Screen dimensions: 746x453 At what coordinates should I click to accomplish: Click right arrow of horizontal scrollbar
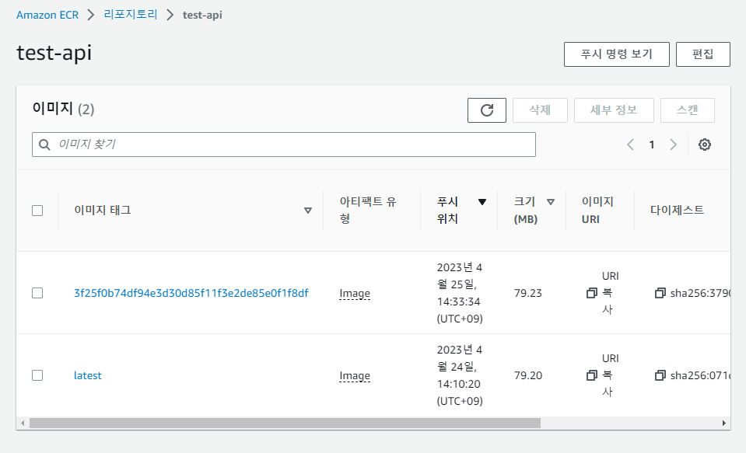723,423
